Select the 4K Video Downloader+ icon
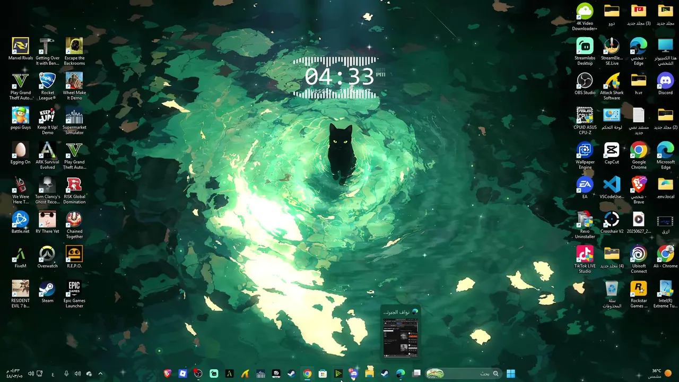 [585, 17]
